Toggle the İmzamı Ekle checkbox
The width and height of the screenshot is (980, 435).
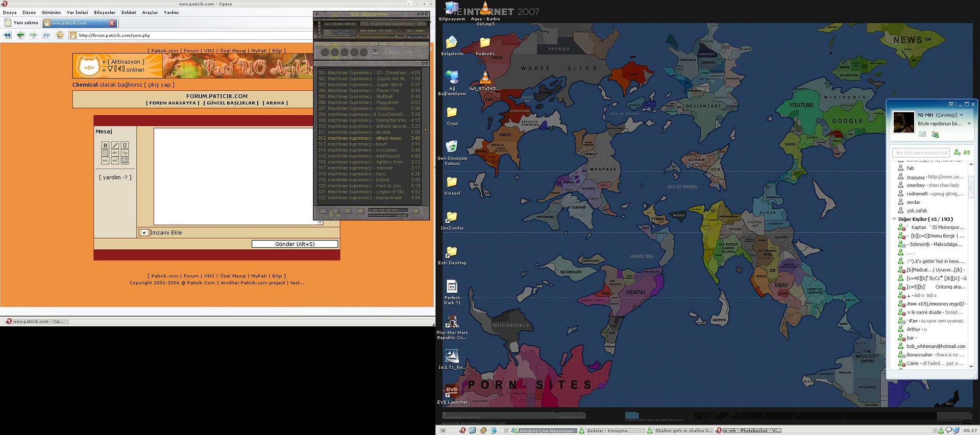[144, 233]
